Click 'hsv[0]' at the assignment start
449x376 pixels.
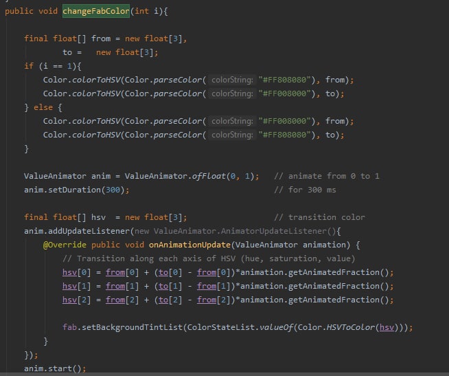pos(76,272)
